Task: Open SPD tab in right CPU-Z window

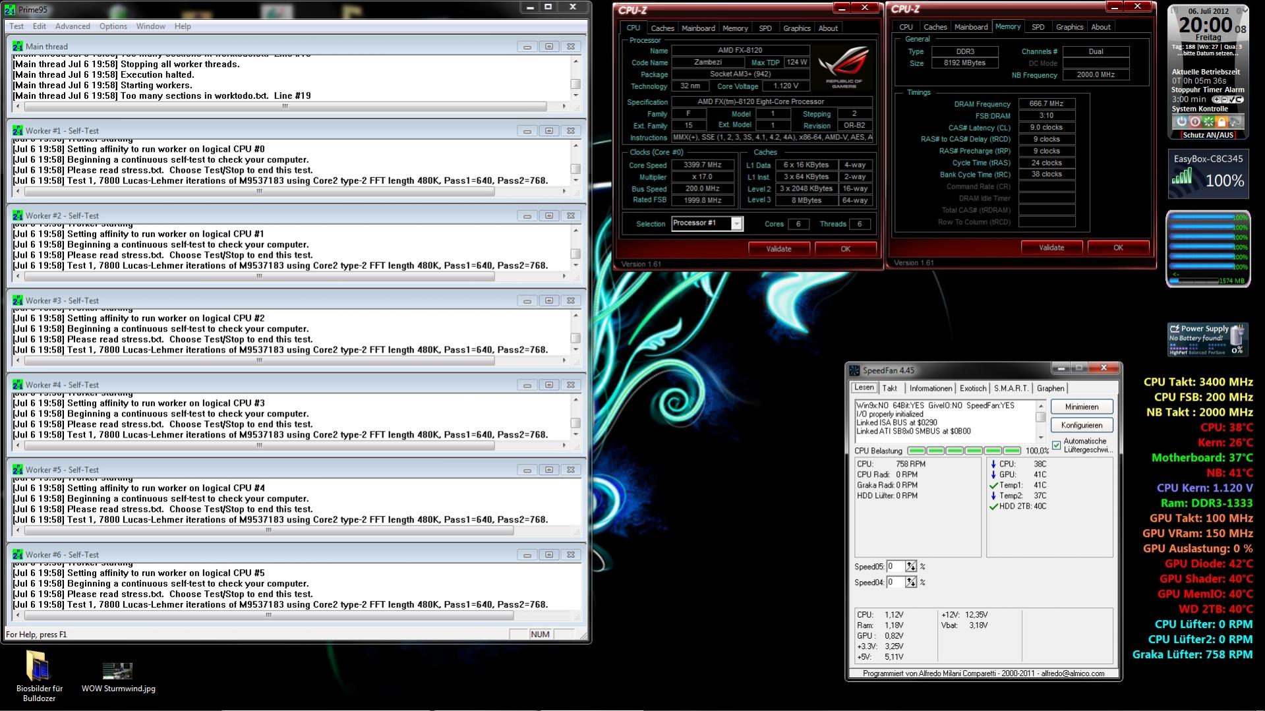Action: (1038, 27)
